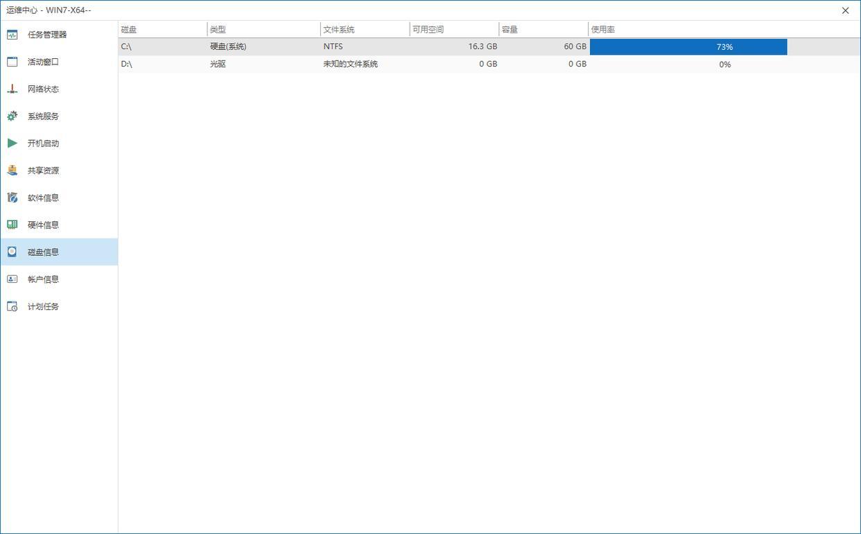
Task: Sort by the 磁盘 column header
Action: tap(163, 30)
